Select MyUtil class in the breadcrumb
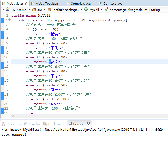This screenshot has width=168, height=154. point(94,10)
